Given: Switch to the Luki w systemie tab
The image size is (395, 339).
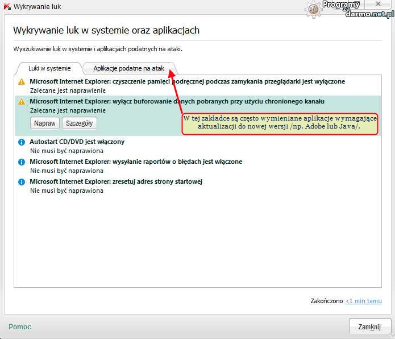Looking at the screenshot, I should pos(49,68).
